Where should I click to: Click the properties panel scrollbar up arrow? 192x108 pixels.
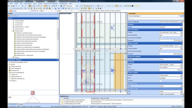click(183, 22)
